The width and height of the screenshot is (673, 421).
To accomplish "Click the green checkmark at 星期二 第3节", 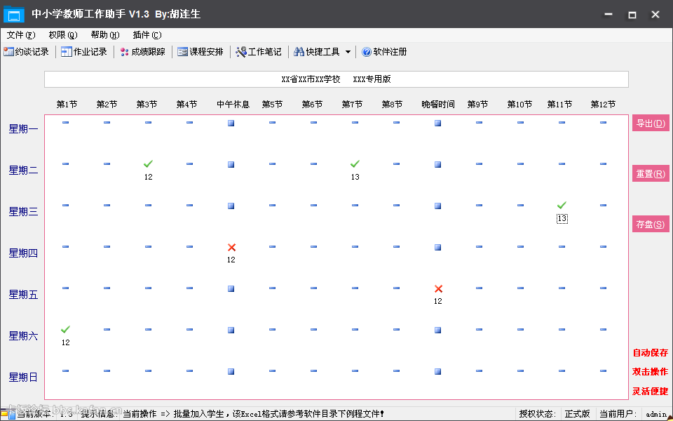I will tap(148, 163).
